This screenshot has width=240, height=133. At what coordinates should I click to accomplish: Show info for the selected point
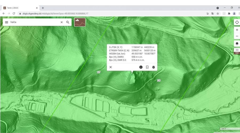141,67
